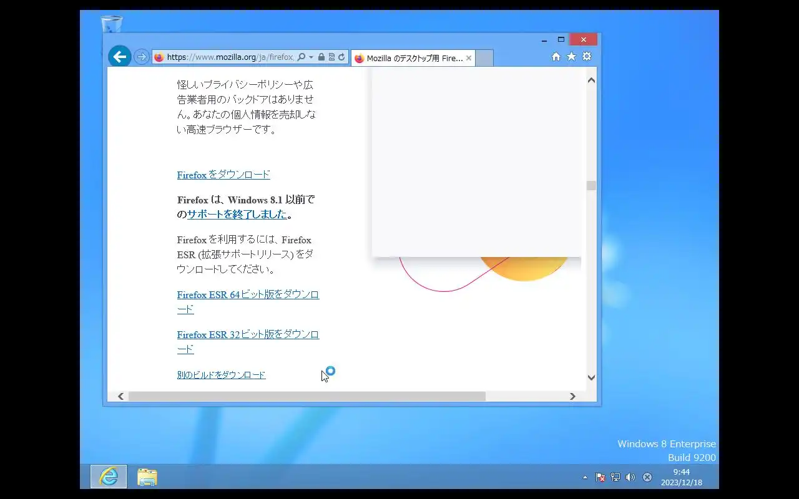Click the vertical scrollbar down arrow
This screenshot has width=799, height=499.
click(x=591, y=377)
